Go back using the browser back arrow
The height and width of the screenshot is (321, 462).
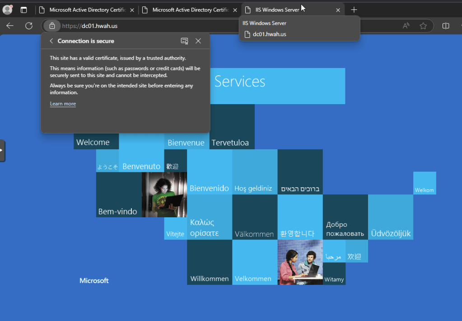point(10,26)
